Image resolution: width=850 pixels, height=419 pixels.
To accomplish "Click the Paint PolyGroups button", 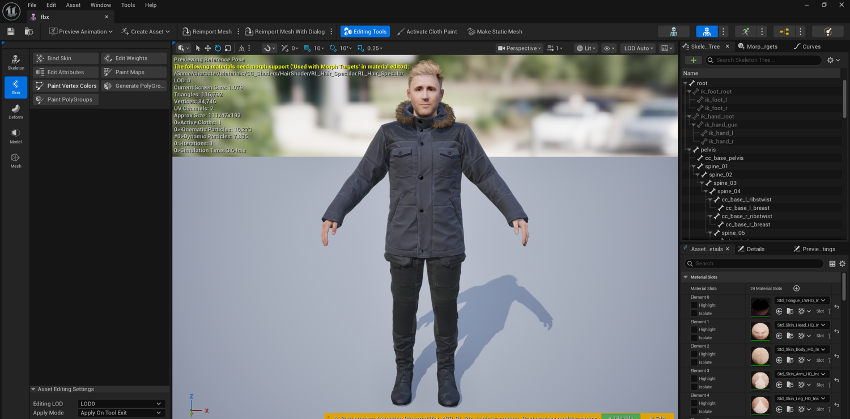I will point(66,99).
